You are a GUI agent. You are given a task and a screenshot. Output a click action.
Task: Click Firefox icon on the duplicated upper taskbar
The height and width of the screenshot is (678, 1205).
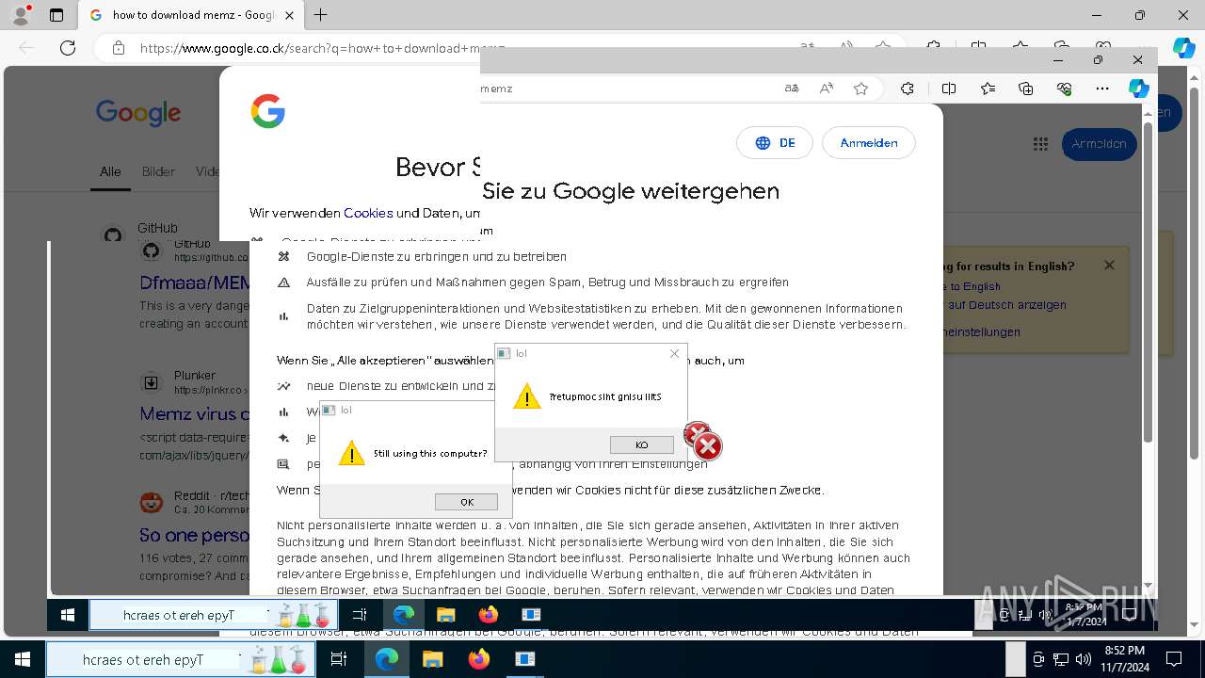tap(488, 615)
